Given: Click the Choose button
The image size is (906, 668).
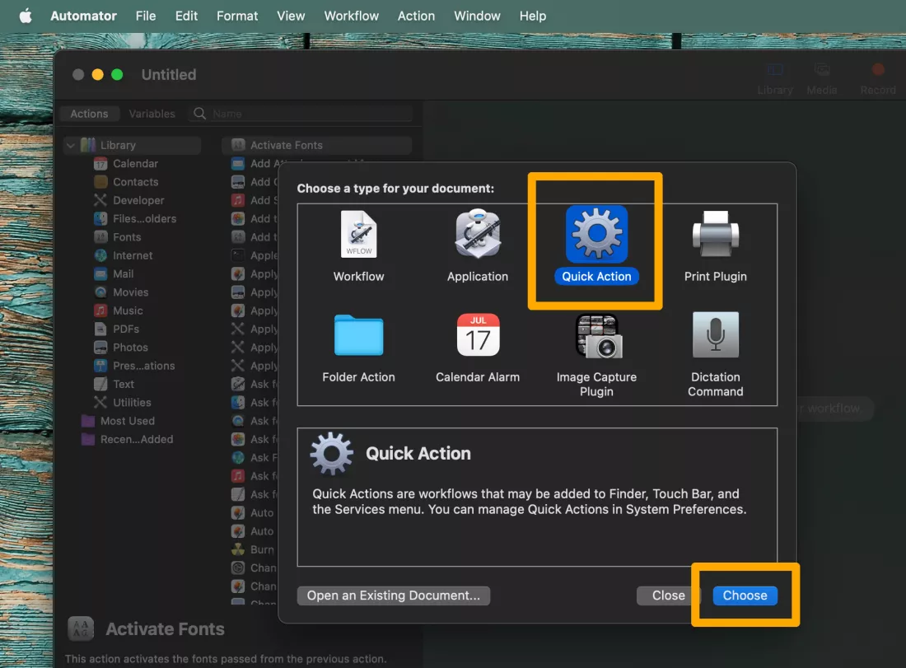Looking at the screenshot, I should [745, 596].
